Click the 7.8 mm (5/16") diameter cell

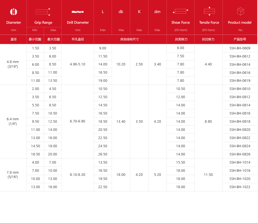coord(13,174)
